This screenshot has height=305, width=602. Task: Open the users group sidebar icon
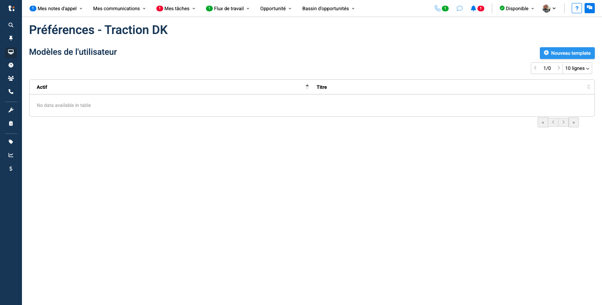[11, 78]
